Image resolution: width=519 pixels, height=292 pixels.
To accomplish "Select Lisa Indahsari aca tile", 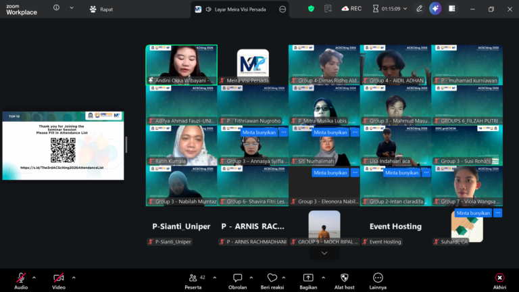I will [x=396, y=146].
